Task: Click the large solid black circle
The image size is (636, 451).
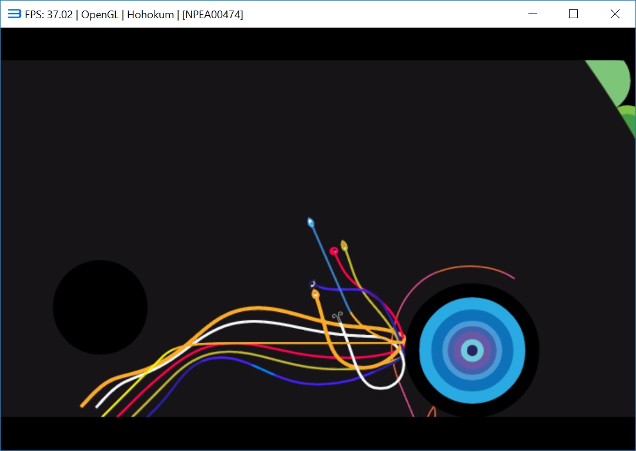Action: coord(100,307)
